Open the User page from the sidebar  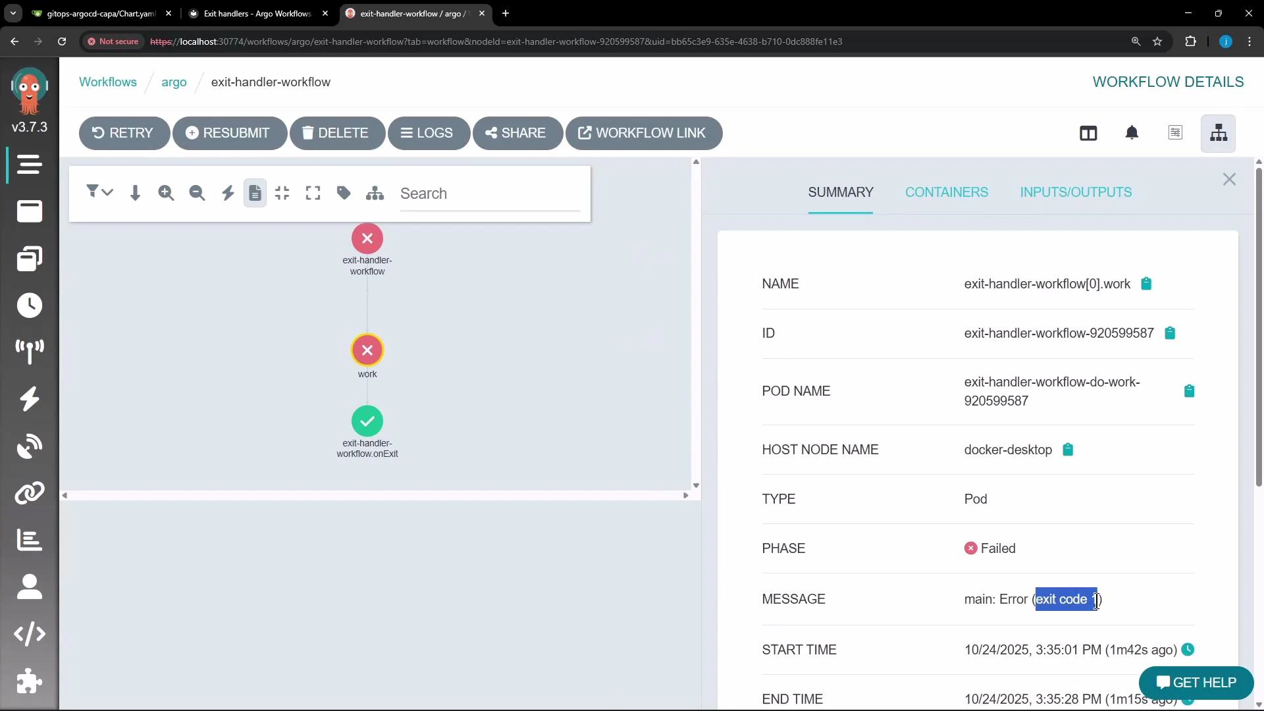29,587
